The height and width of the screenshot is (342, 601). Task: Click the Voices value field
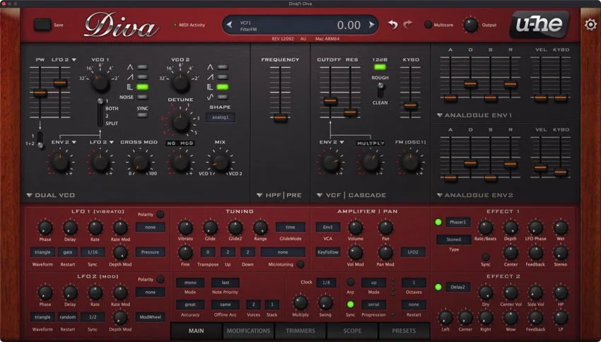pyautogui.click(x=253, y=305)
